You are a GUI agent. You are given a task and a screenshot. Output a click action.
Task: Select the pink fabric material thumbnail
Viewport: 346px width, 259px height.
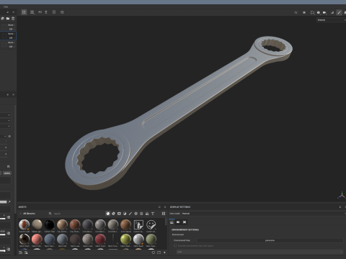37,240
